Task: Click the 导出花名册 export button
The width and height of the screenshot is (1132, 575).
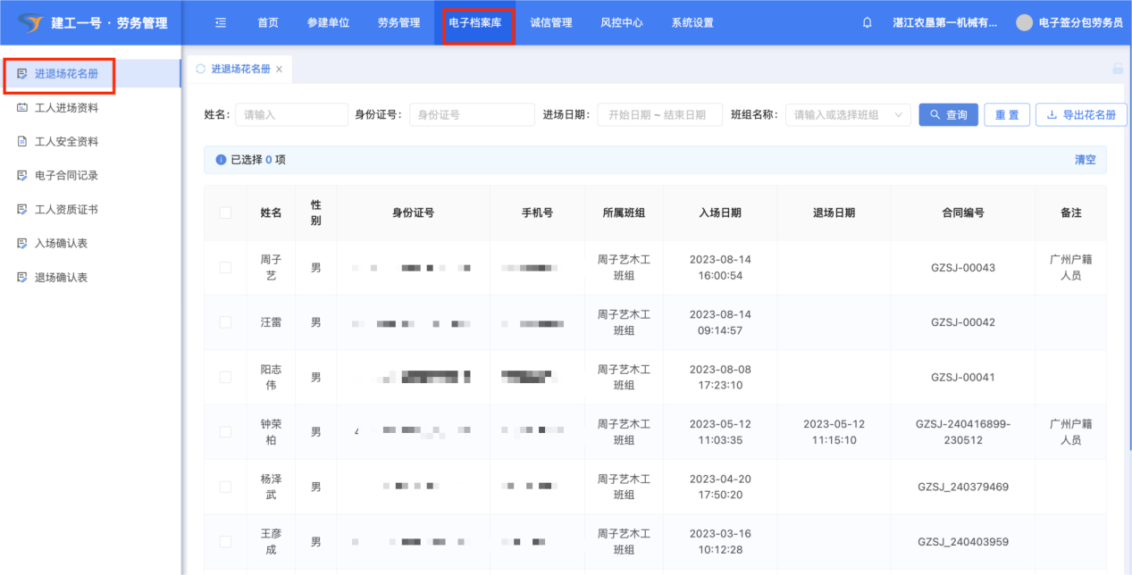Action: point(1080,115)
